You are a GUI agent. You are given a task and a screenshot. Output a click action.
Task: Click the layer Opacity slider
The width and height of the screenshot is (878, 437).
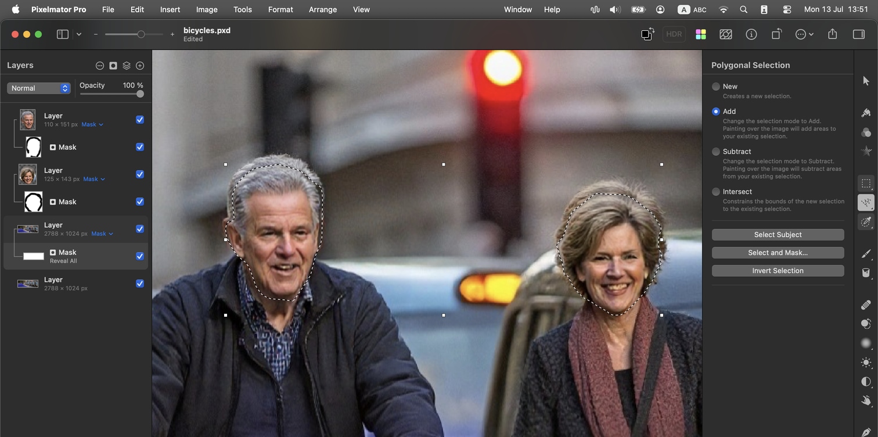point(111,94)
